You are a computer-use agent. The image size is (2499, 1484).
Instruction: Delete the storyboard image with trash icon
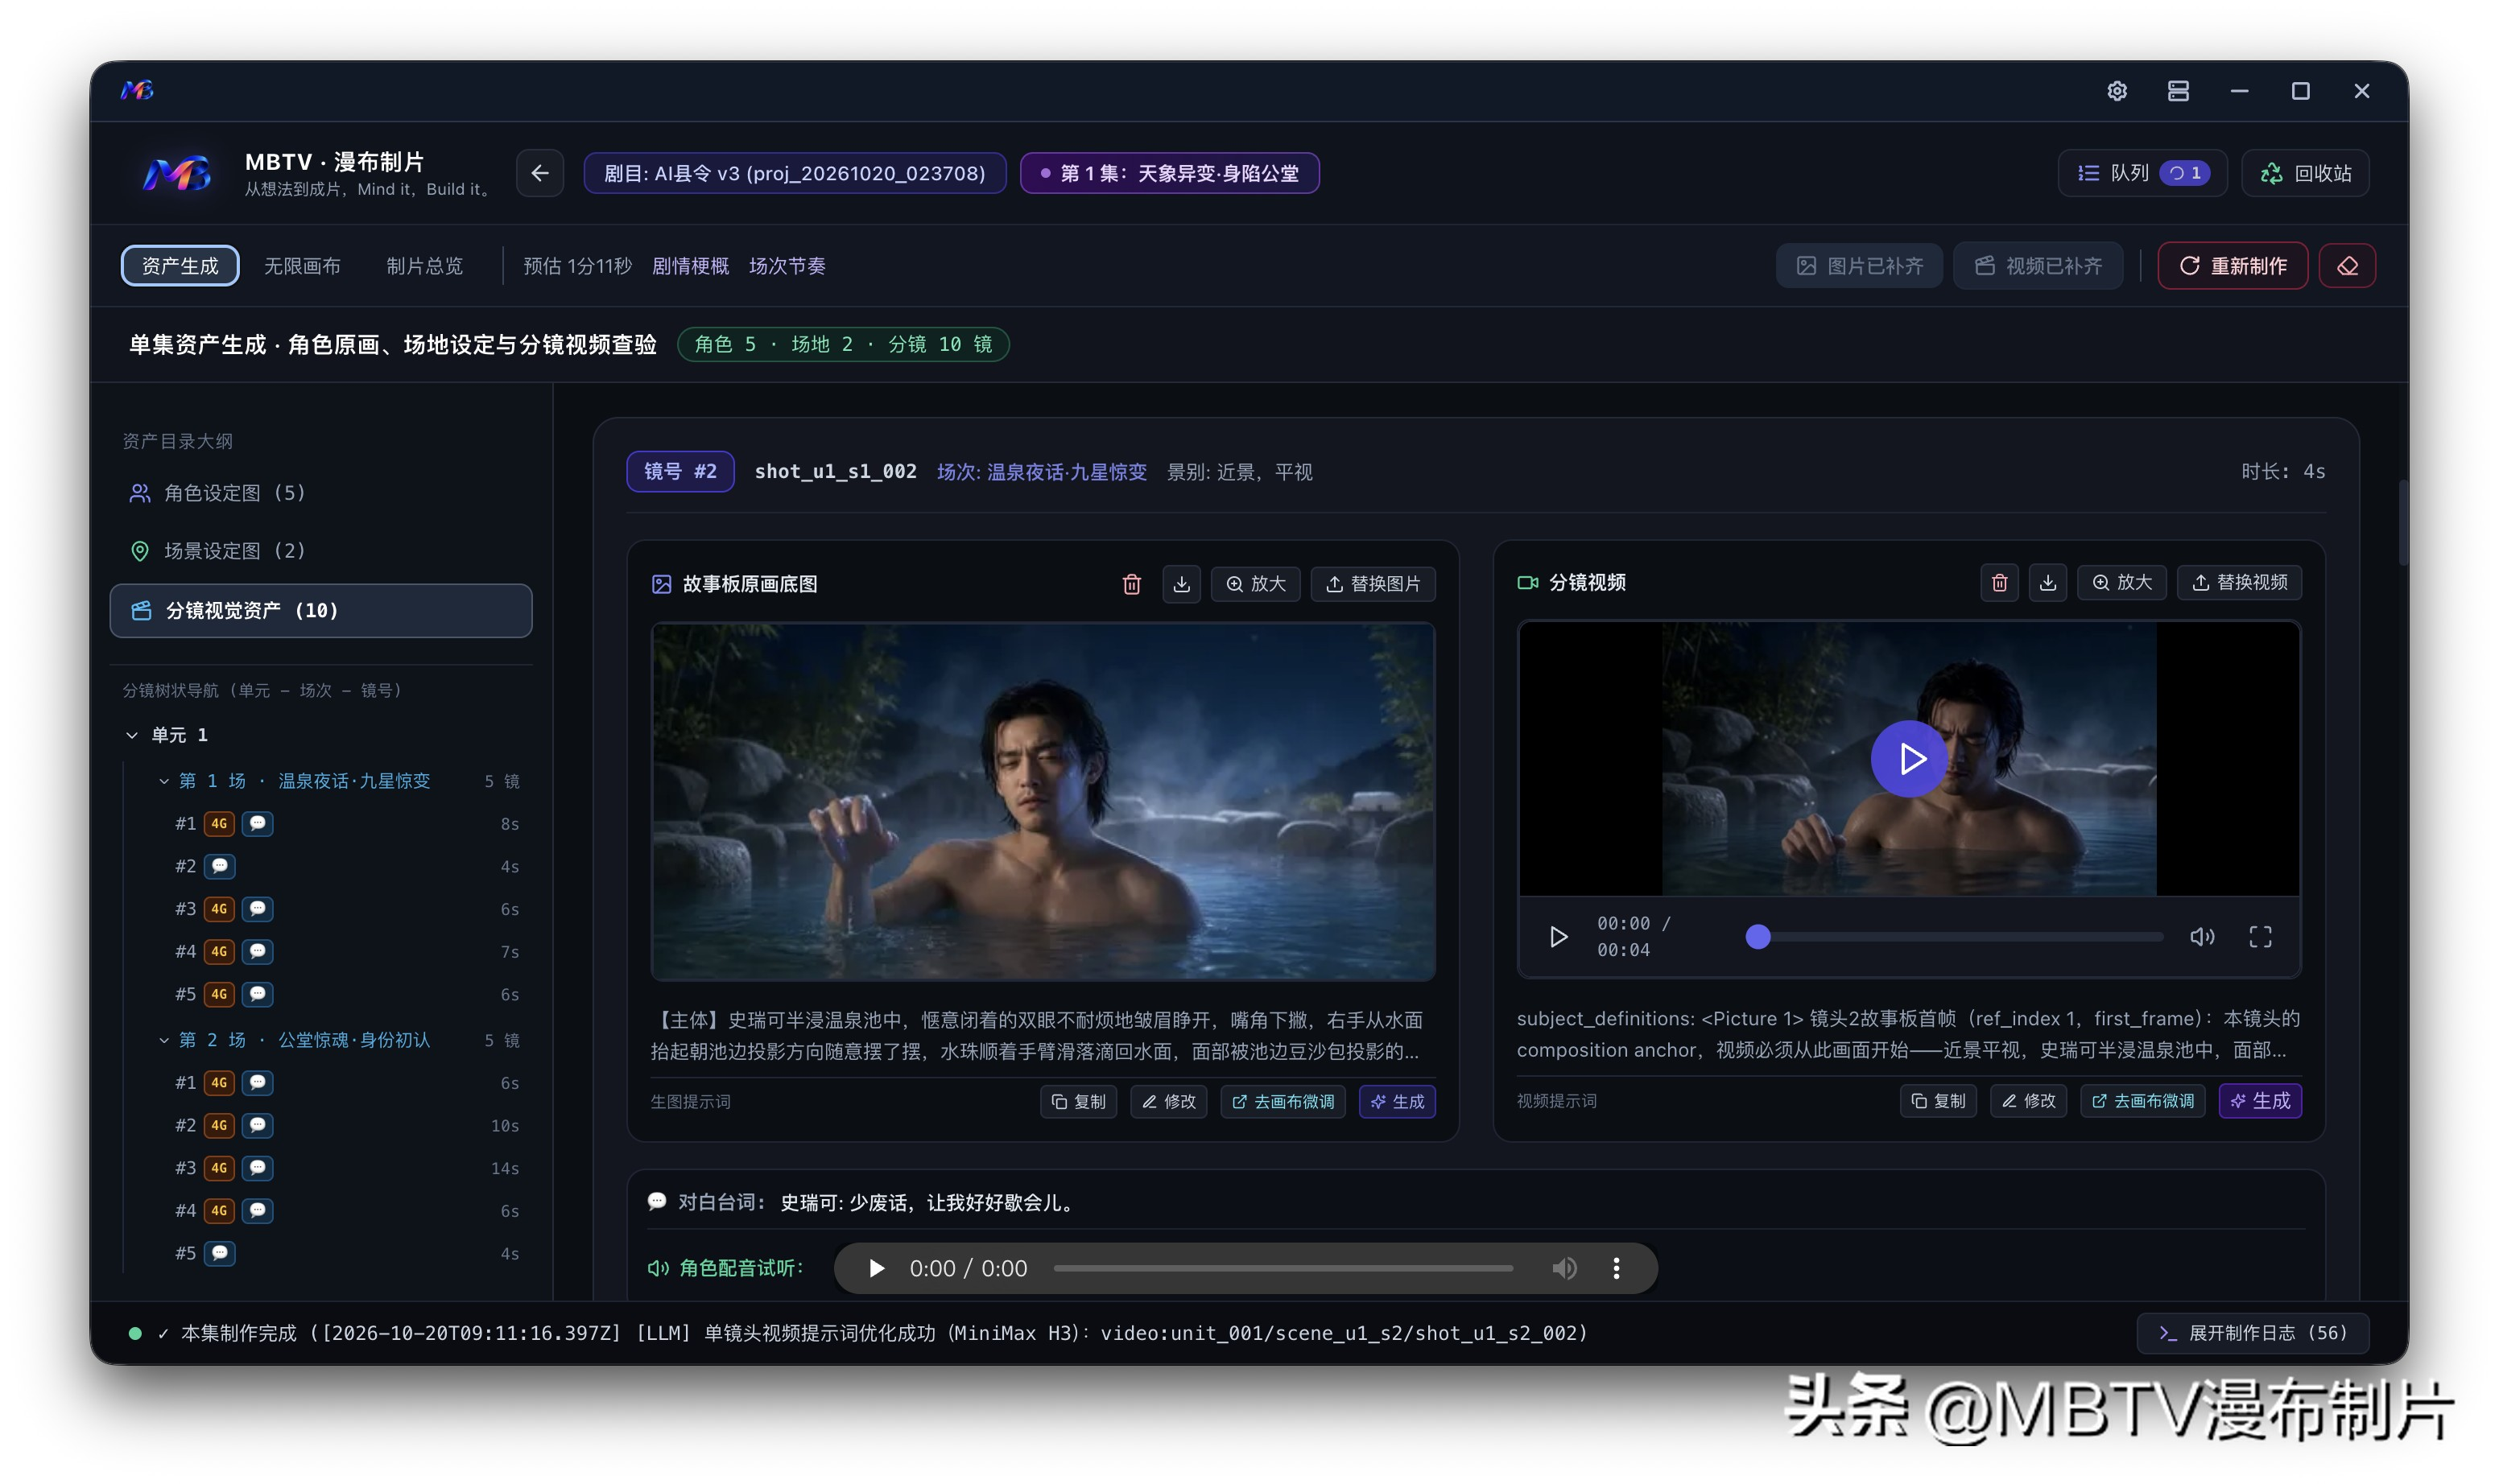pyautogui.click(x=1131, y=584)
